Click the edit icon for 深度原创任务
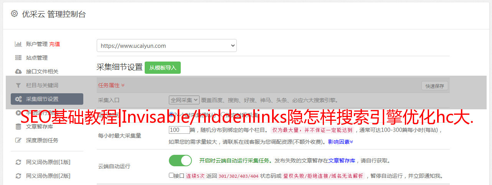492x185 pixels. pyautogui.click(x=18, y=140)
